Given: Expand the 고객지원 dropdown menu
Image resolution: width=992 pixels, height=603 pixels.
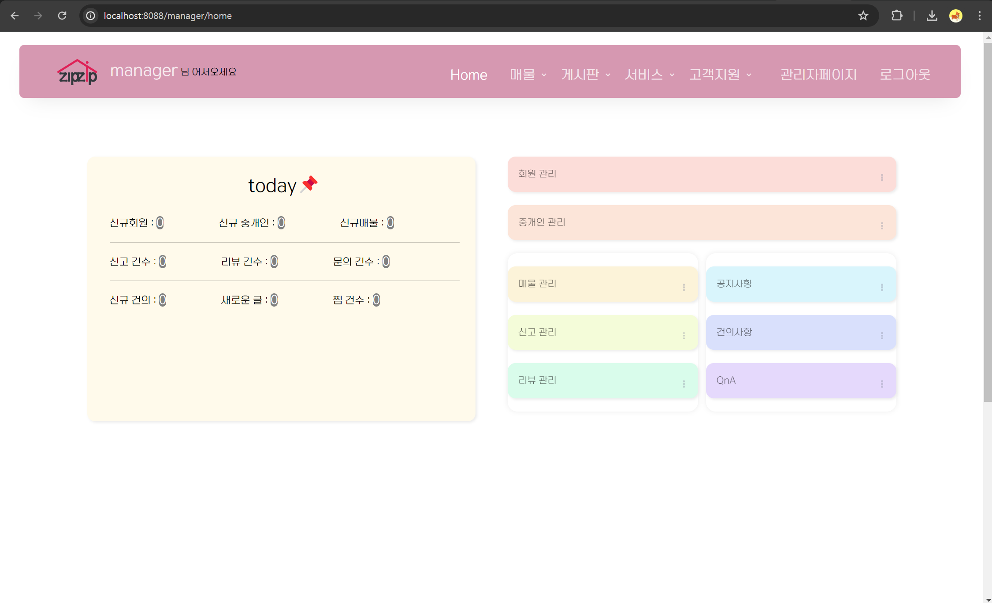Looking at the screenshot, I should [720, 75].
